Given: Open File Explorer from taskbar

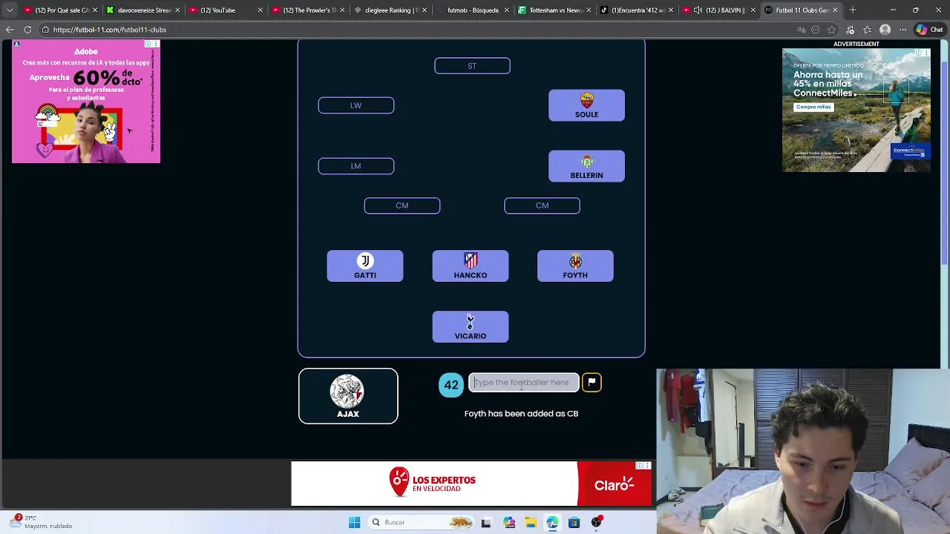Looking at the screenshot, I should [531, 522].
